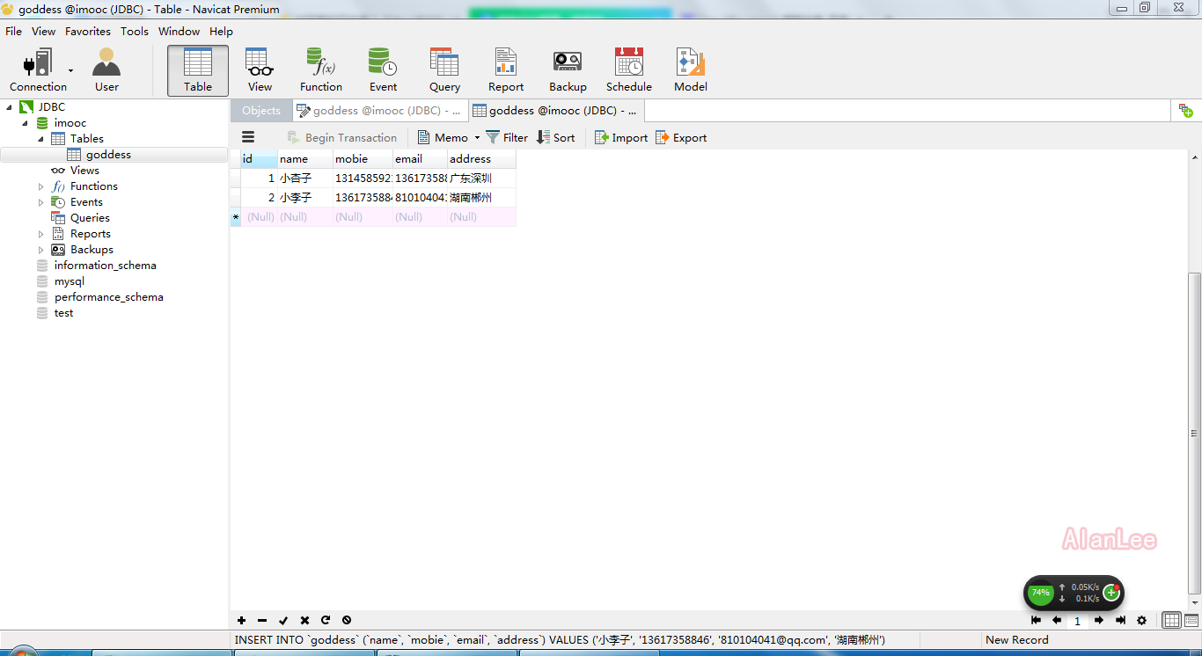This screenshot has width=1202, height=656.
Task: Open the Connection tool
Action: 38,70
